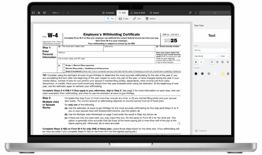Select the Text editing tool
Viewport: 262px width, 155px height.
point(110,19)
